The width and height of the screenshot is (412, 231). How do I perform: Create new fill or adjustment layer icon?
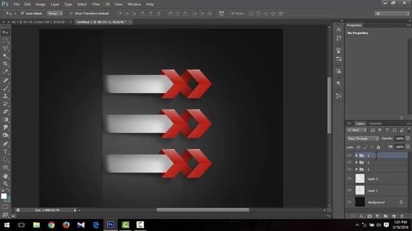point(378,216)
